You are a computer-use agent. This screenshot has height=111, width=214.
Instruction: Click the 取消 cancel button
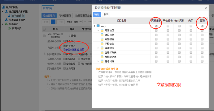pyautogui.click(x=106, y=14)
